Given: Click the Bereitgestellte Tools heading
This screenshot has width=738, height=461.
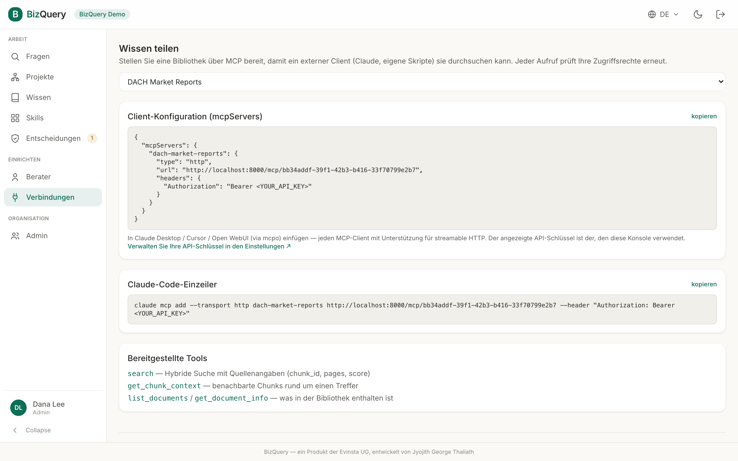Looking at the screenshot, I should (x=167, y=358).
